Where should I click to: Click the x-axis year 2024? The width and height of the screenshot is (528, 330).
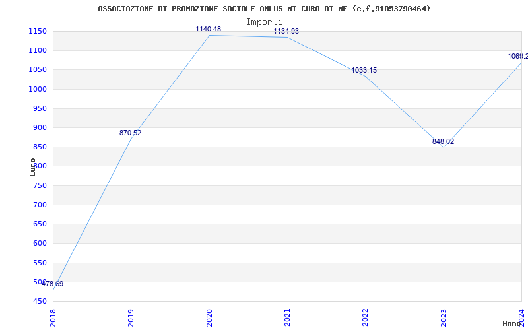tap(521, 318)
